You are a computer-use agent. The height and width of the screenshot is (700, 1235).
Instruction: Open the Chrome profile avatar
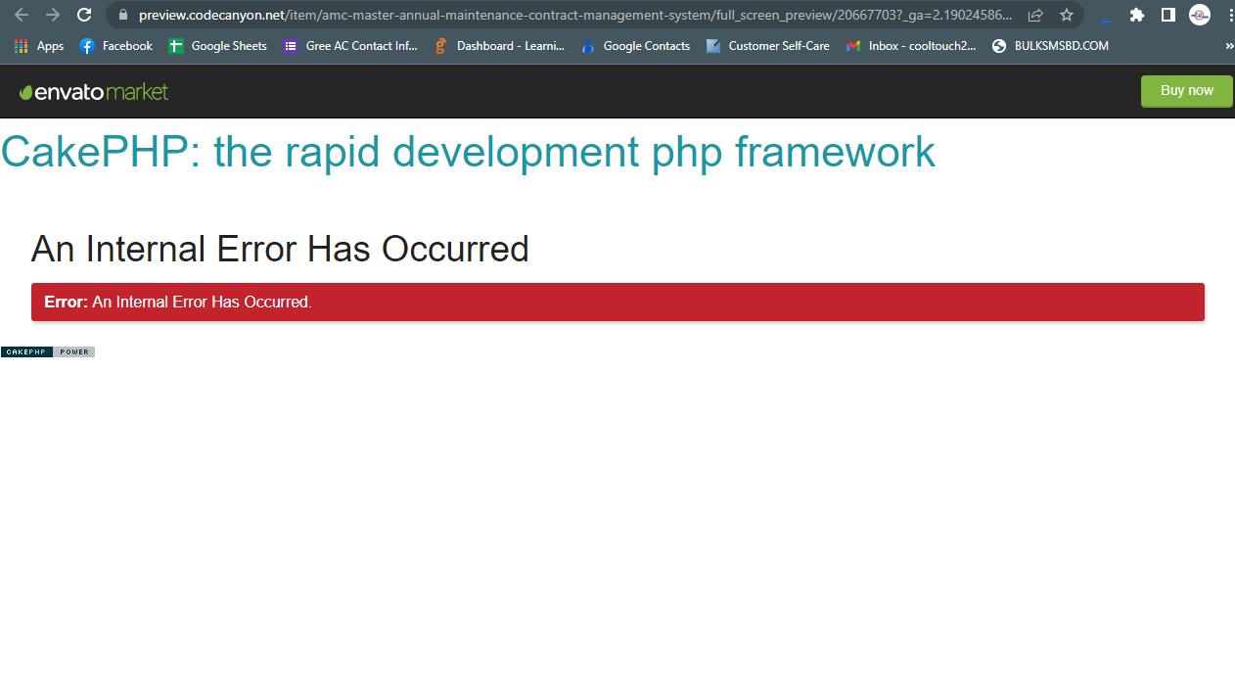(x=1200, y=15)
